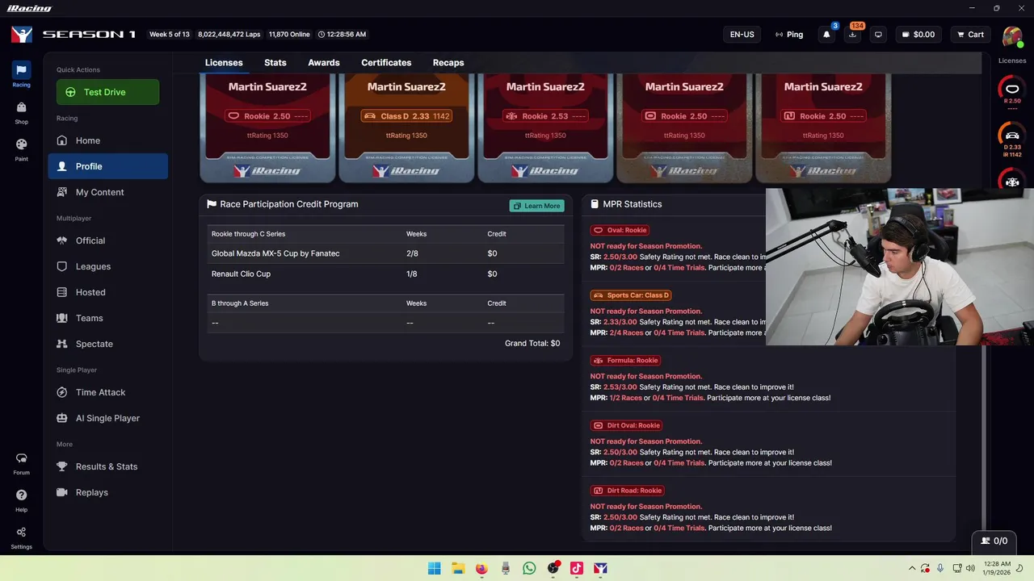Open My Content in the sidebar
Image resolution: width=1034 pixels, height=581 pixels.
(x=107, y=192)
